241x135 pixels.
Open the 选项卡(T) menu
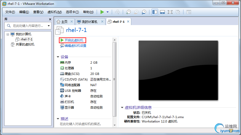click(x=72, y=12)
